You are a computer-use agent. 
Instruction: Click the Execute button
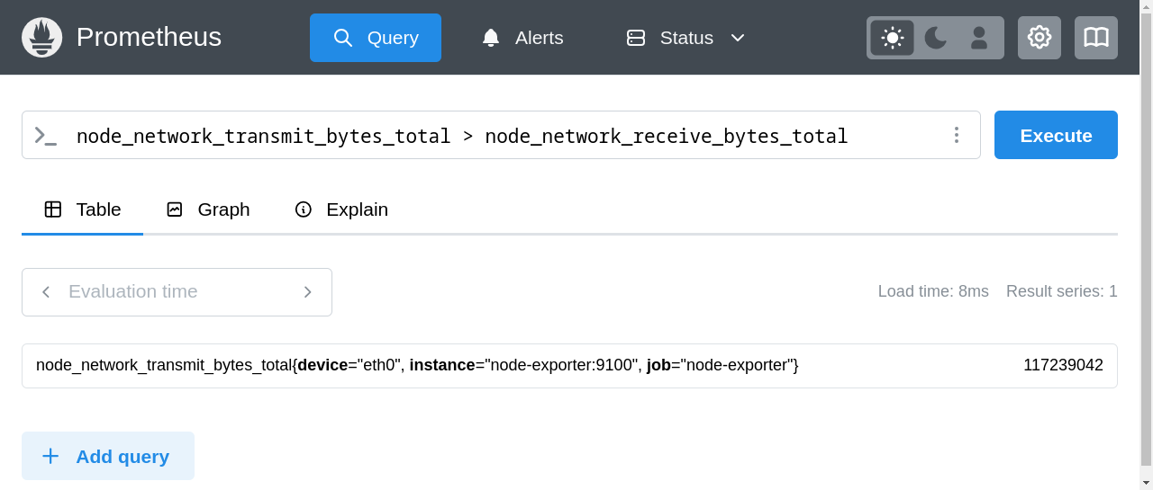[1056, 135]
